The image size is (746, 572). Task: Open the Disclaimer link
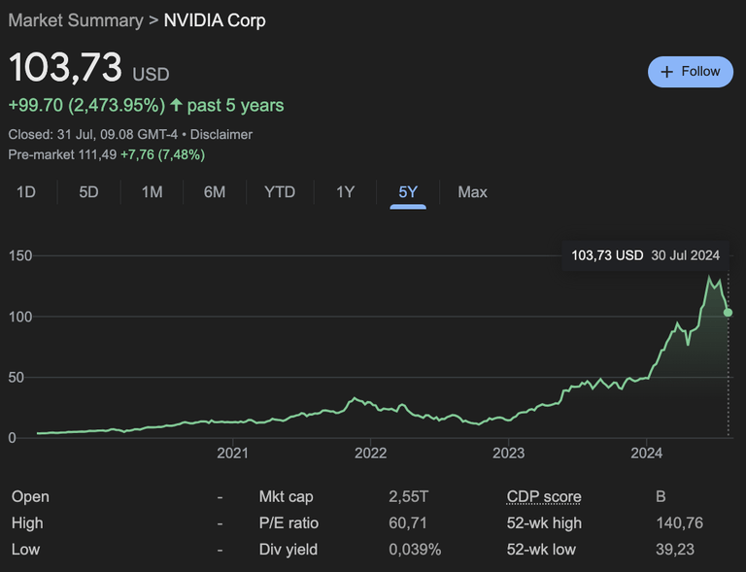point(221,135)
